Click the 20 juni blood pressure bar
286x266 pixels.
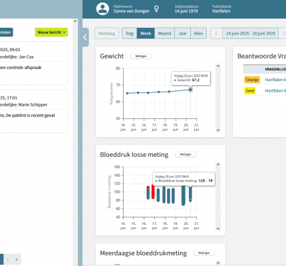(x=190, y=194)
